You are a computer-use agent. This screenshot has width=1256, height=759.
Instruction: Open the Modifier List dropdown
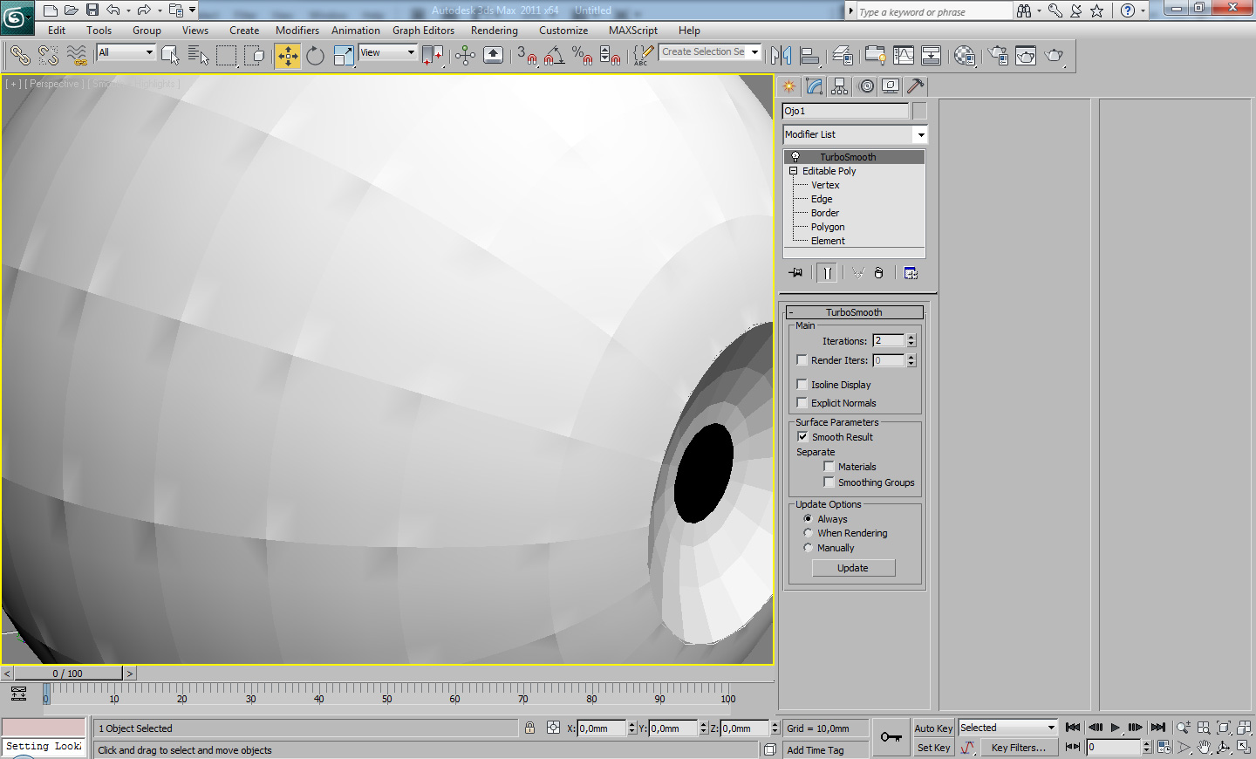920,134
